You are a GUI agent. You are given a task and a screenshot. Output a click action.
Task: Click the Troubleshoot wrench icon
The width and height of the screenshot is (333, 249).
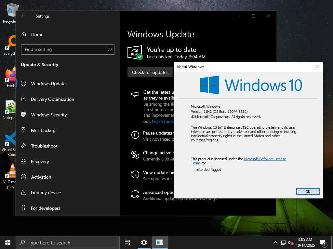pos(23,146)
